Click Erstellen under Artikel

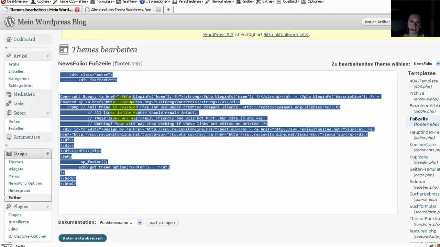[16, 71]
